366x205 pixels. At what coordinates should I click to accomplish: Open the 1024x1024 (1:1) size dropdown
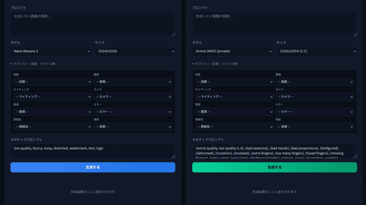316,51
